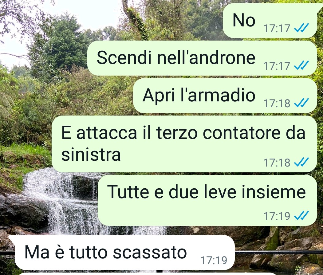Tap the 17:18 time under "sinistra" message

[277, 163]
